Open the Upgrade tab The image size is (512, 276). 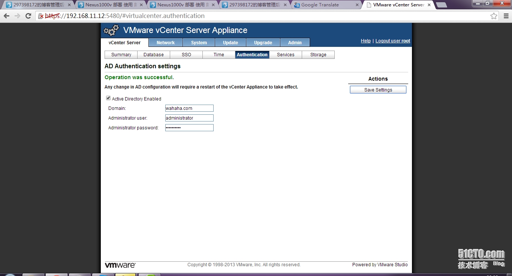263,43
